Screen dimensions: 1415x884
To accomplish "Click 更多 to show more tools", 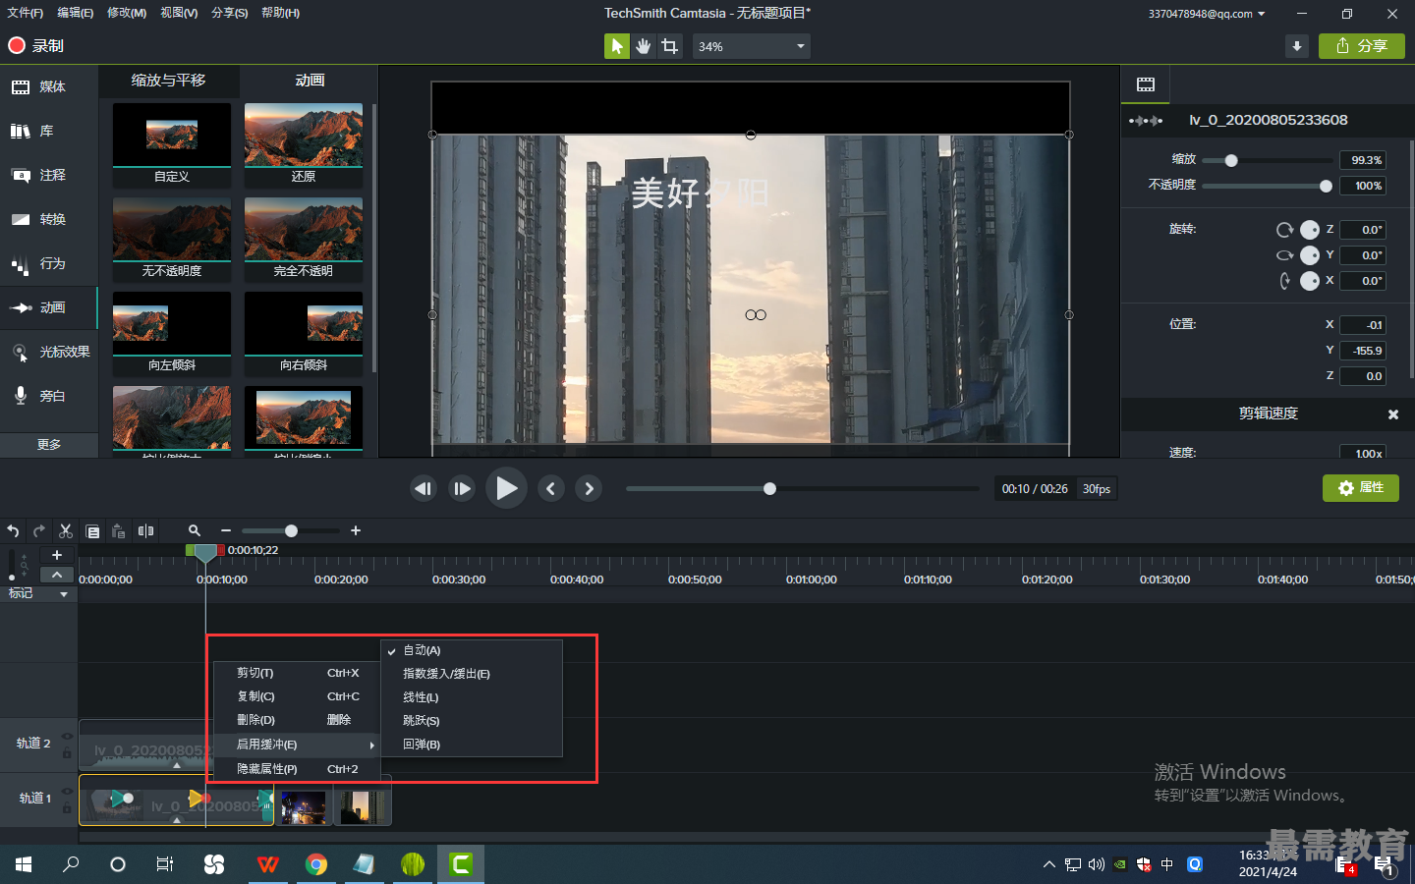I will 49,445.
